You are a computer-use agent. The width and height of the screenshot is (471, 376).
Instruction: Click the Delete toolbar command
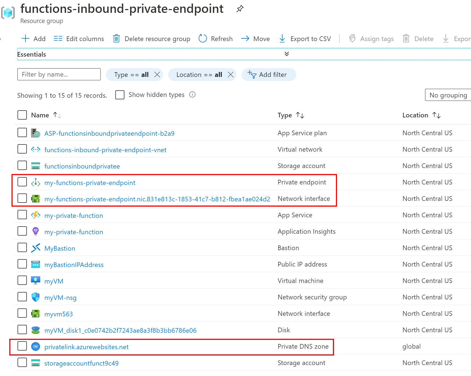pos(418,39)
